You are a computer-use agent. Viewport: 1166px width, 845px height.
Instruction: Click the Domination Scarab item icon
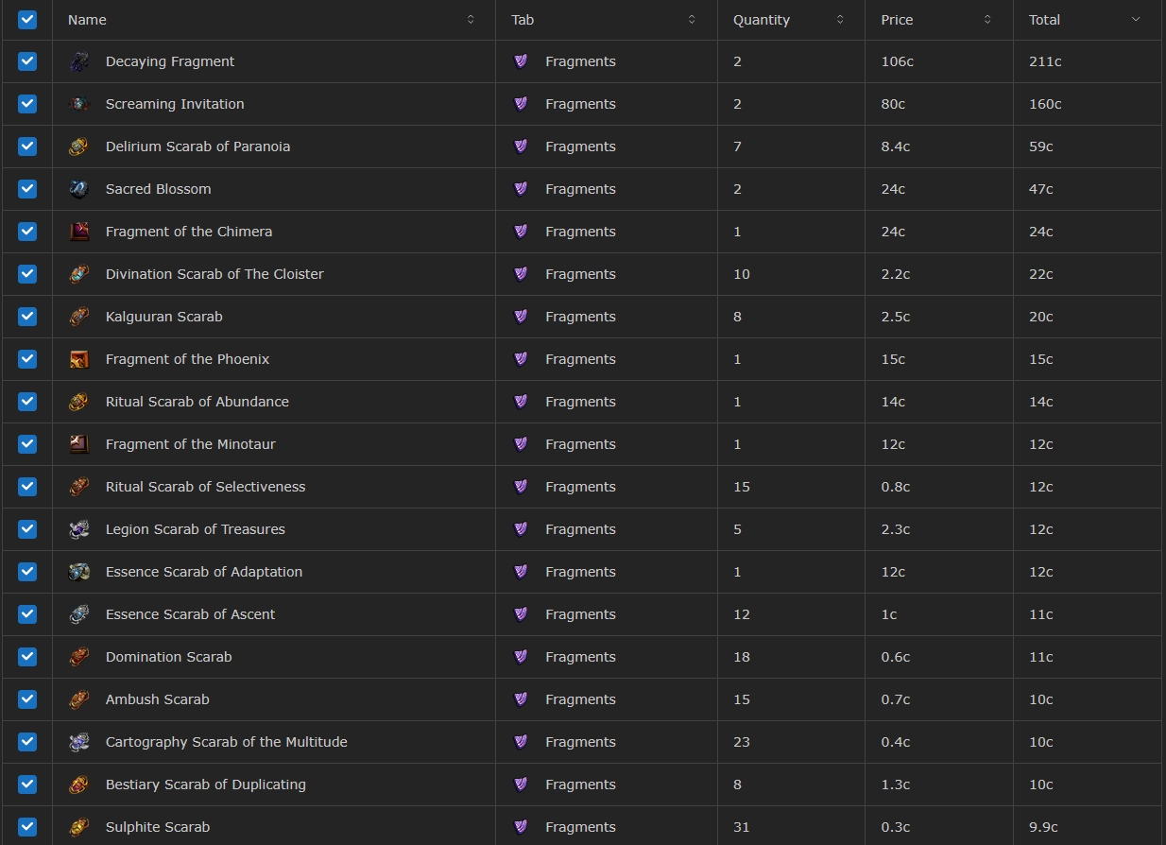[79, 657]
